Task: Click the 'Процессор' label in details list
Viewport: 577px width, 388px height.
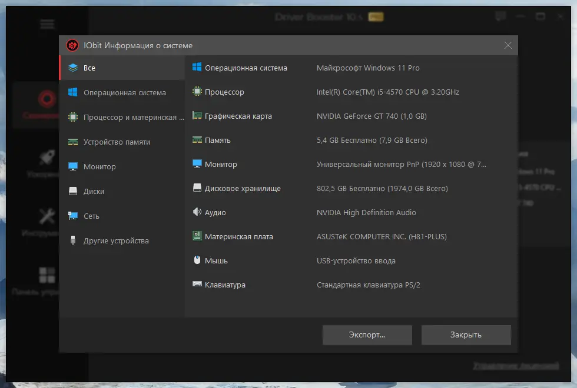Action: click(x=224, y=92)
